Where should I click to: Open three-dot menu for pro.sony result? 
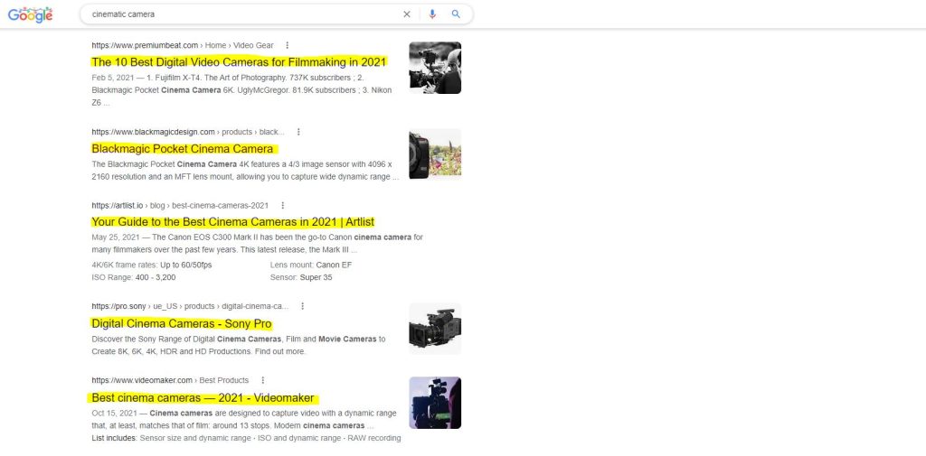coord(302,306)
